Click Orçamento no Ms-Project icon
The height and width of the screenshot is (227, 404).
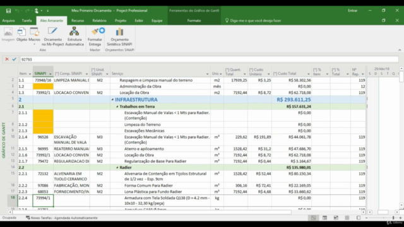pos(52,37)
